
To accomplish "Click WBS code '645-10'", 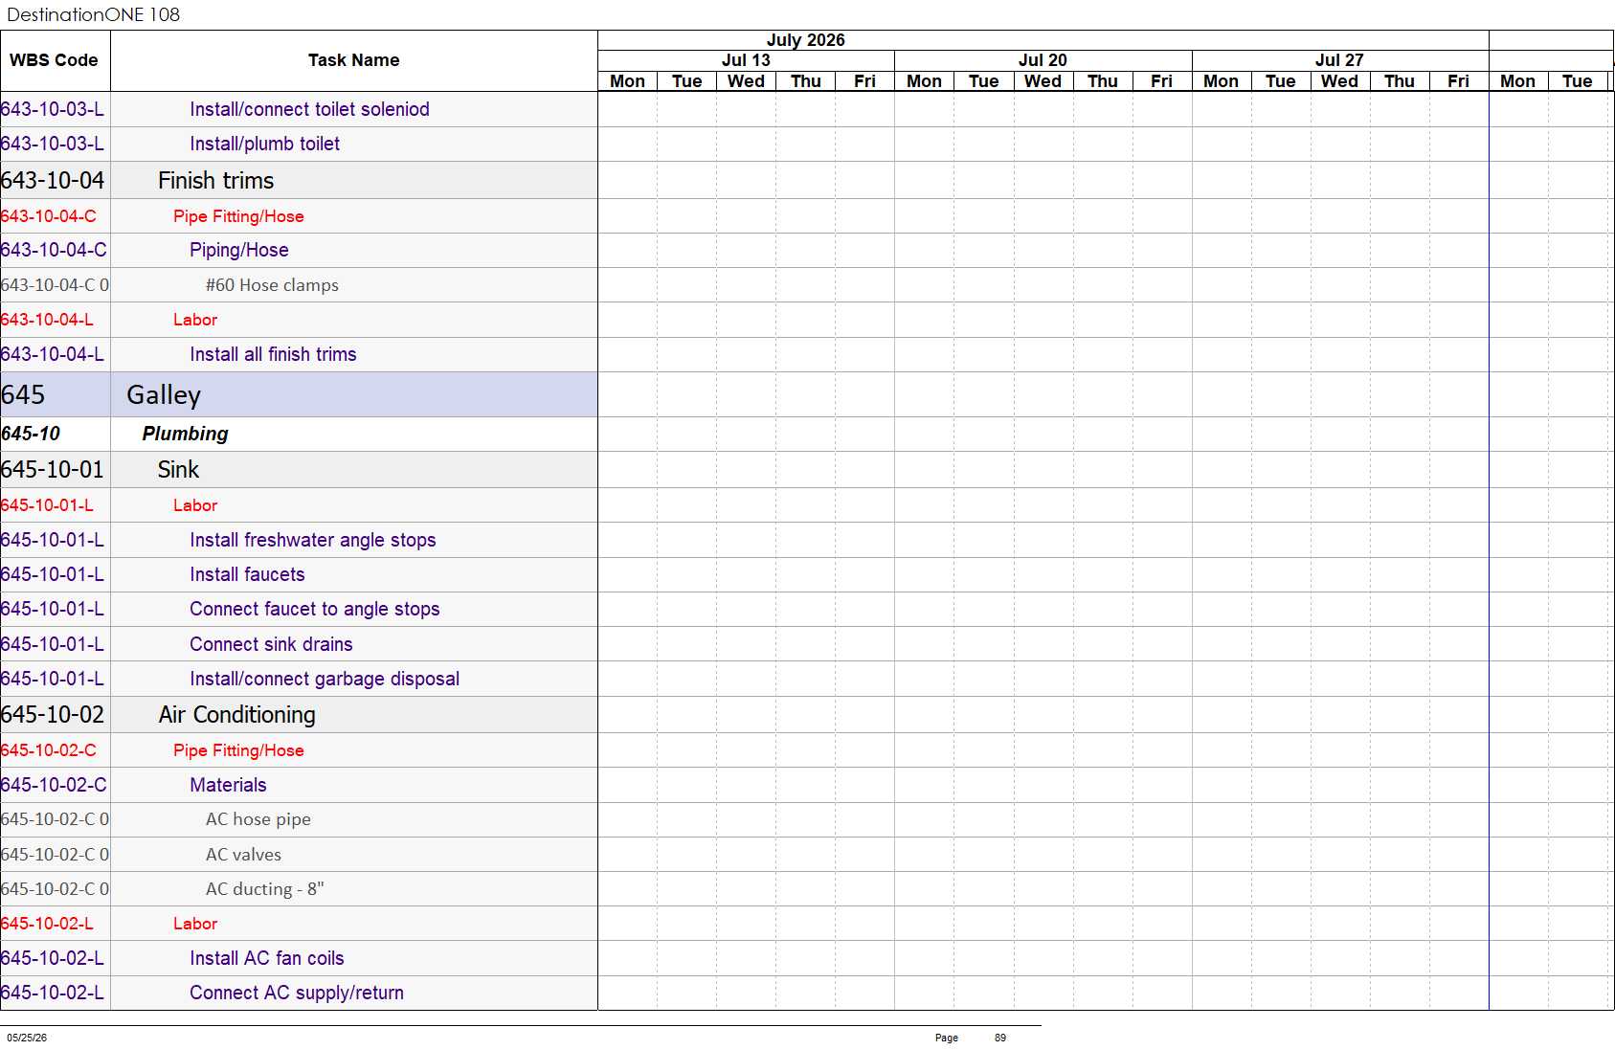I will coord(31,434).
